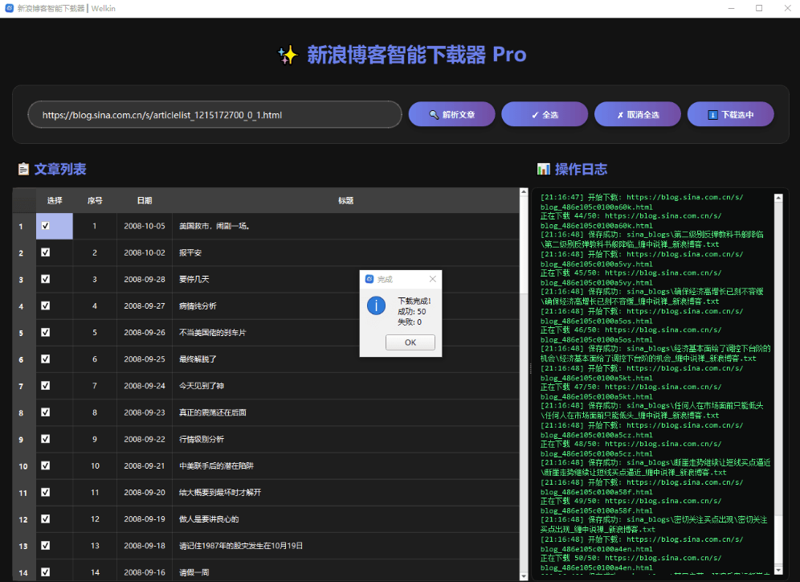This screenshot has width=800, height=582.
Task: Click the 取消全选 button
Action: tap(637, 114)
